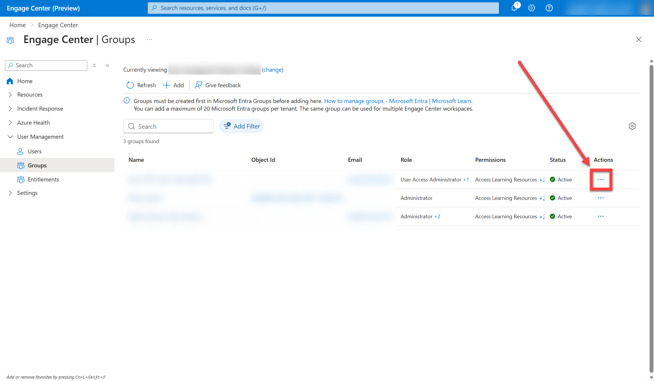Click the Add Filter funnel icon
This screenshot has width=654, height=381.
point(227,126)
